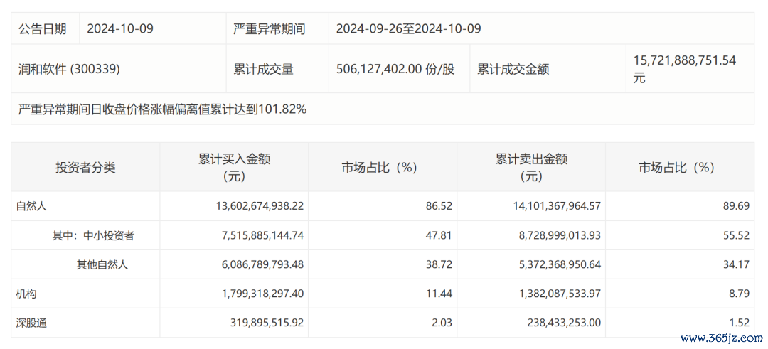Select the 机构 row label
Image resolution: width=768 pixels, height=349 pixels.
pos(26,294)
